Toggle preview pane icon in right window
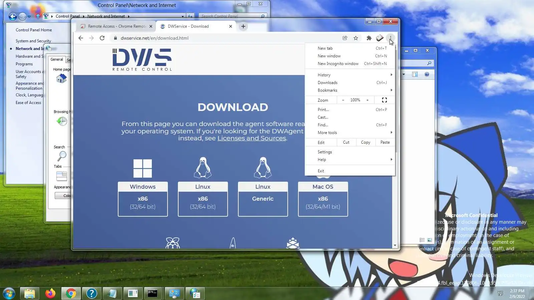The image size is (534, 300). [x=415, y=74]
